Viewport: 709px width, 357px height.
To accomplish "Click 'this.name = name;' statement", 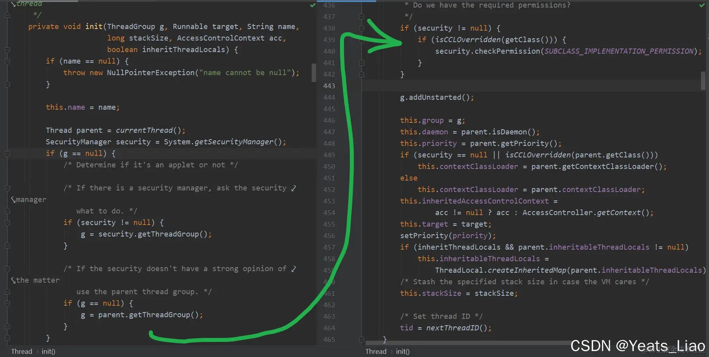I will click(x=82, y=107).
